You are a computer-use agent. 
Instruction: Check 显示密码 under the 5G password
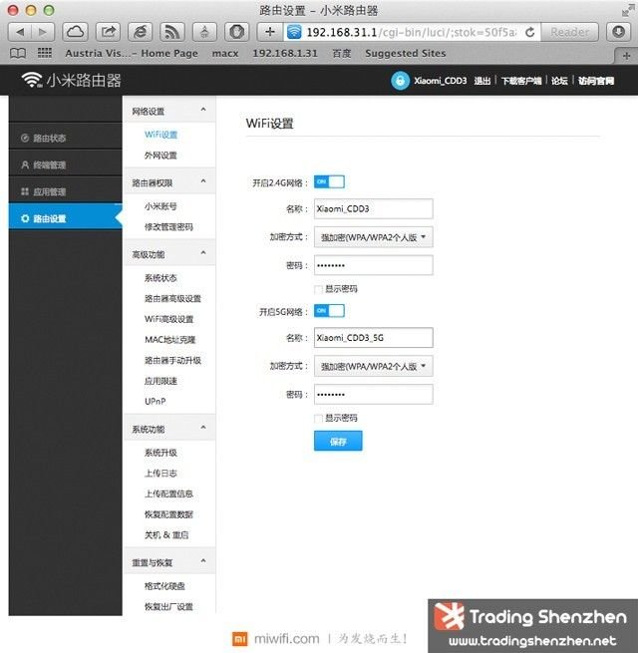(318, 418)
